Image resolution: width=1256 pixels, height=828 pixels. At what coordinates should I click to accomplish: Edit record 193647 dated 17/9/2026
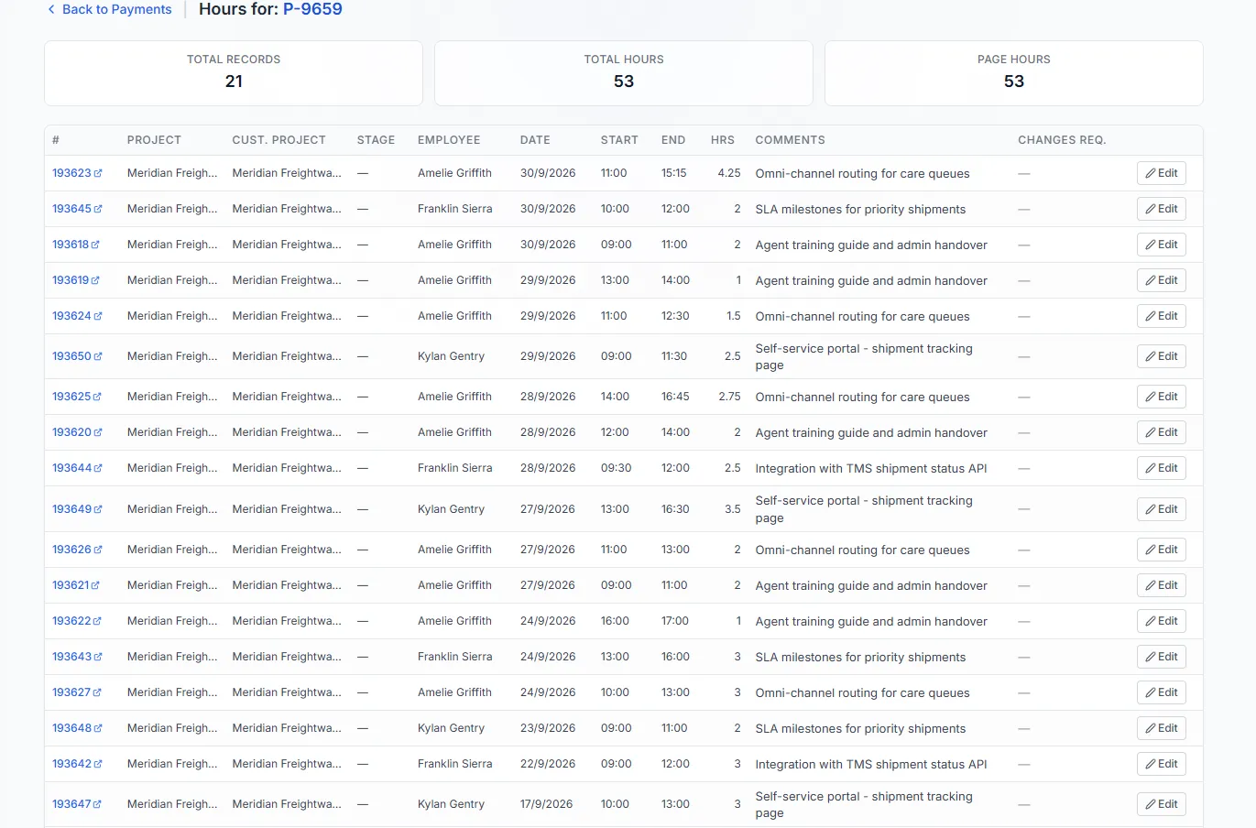pos(1162,804)
